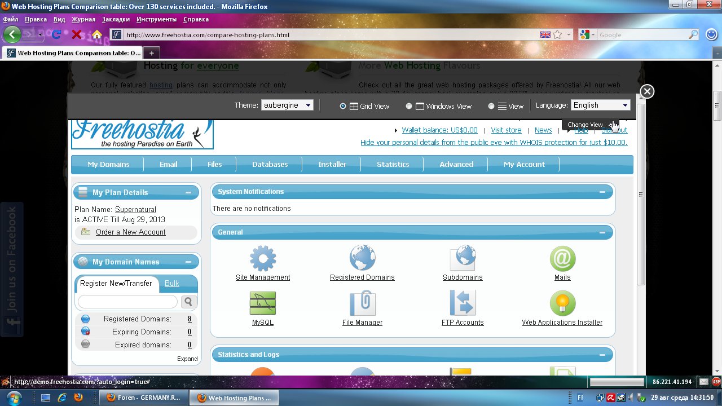The image size is (722, 406).
Task: Select the list View radio button
Action: coord(491,106)
